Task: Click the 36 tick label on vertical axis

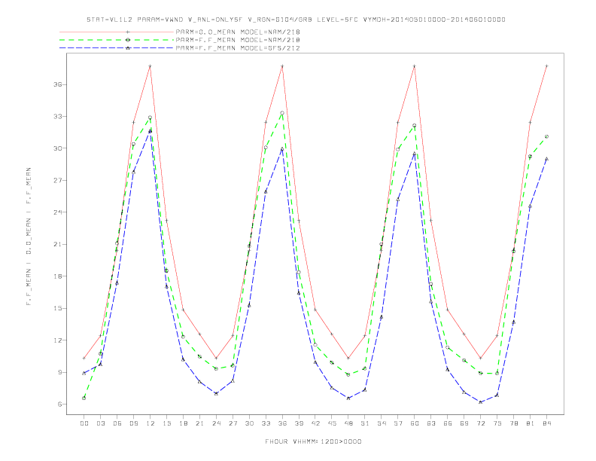Action: coord(57,84)
